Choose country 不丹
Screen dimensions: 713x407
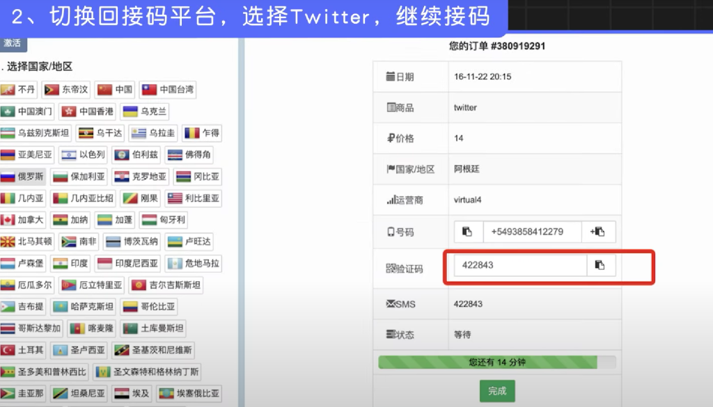18,90
